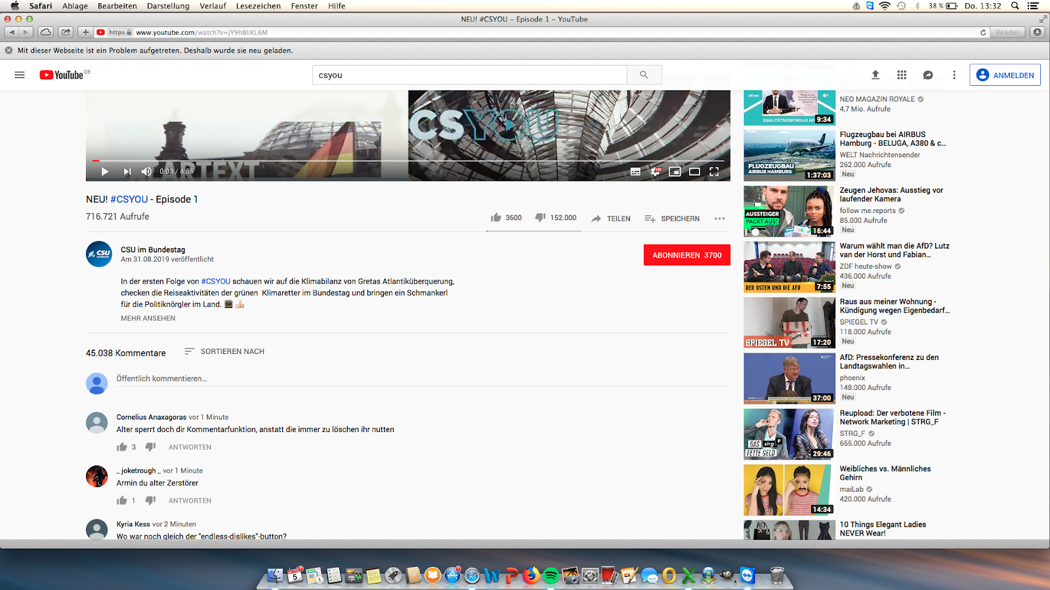Open the video player settings gear
The height and width of the screenshot is (590, 1050).
coord(656,172)
